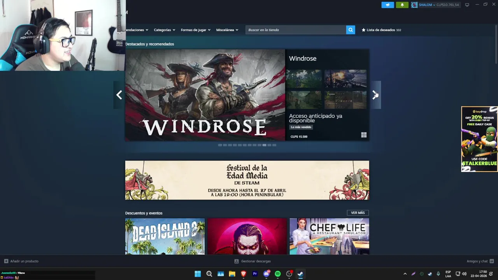Open the red vampire game offer card
This screenshot has width=498, height=280.
coord(247,236)
